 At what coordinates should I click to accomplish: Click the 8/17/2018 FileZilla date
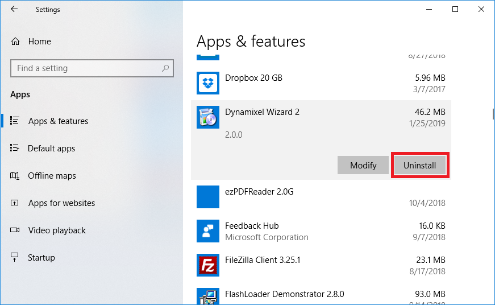pyautogui.click(x=427, y=271)
